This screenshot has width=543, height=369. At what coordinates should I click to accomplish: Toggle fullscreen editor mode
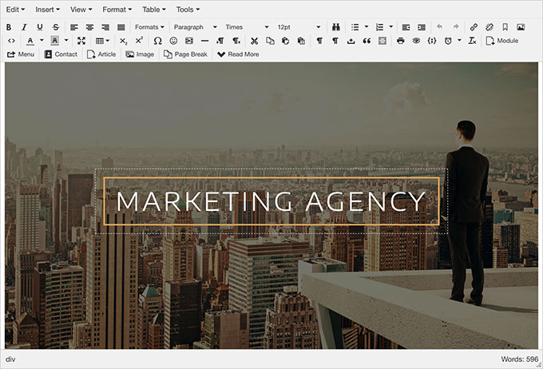(x=81, y=41)
